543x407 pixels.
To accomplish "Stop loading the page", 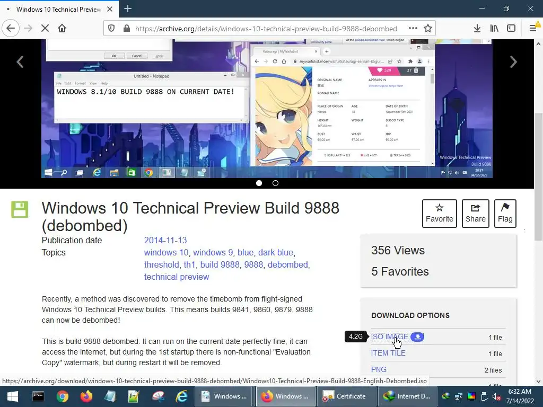I will coord(45,28).
